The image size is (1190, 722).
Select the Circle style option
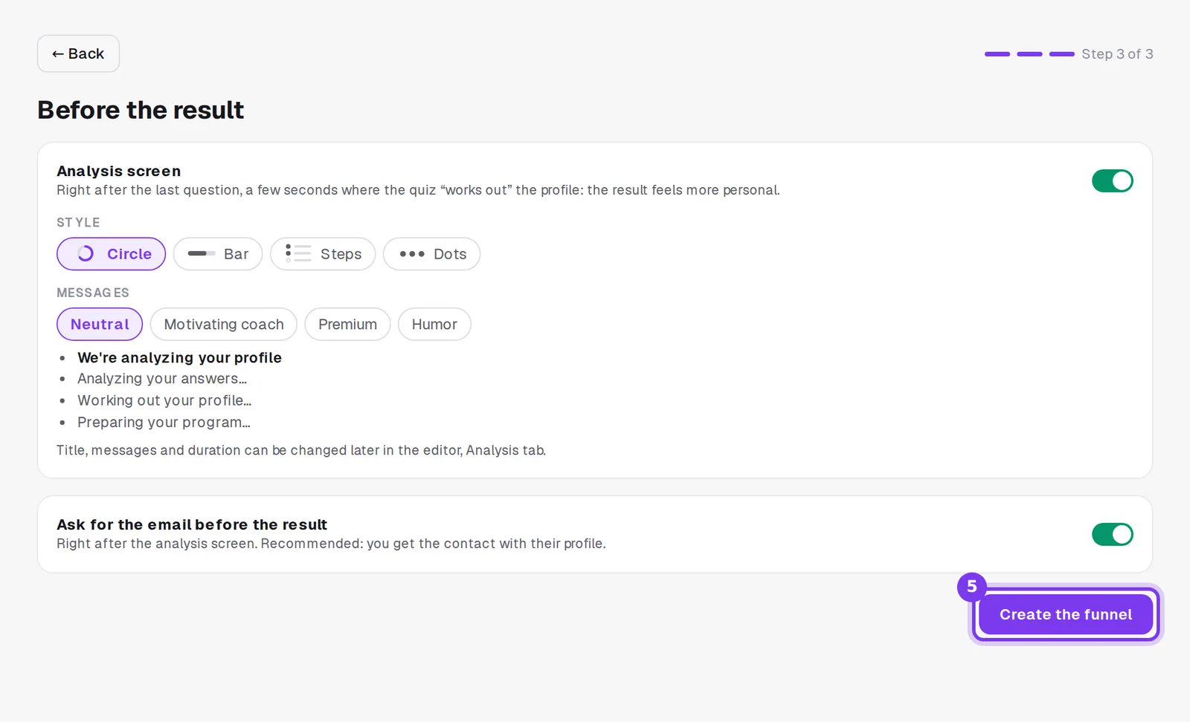coord(111,254)
